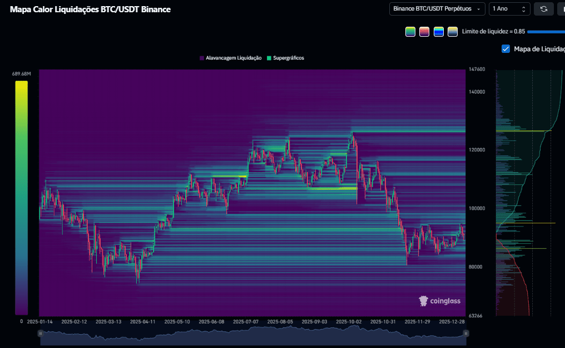The image size is (565, 348).
Task: Click the Limite de liquidez slider track
Action: point(545,32)
